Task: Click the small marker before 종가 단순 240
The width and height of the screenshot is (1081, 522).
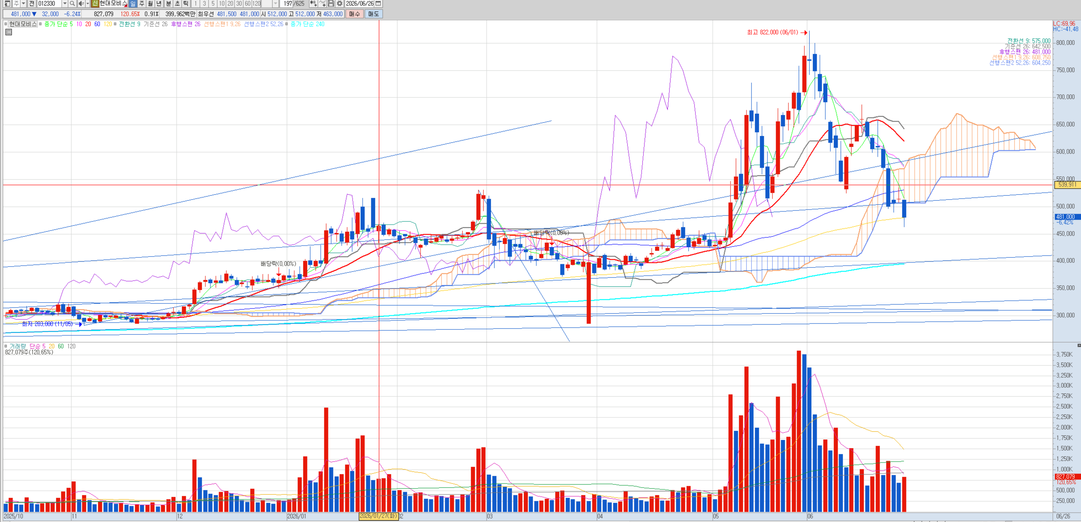Action: point(287,24)
